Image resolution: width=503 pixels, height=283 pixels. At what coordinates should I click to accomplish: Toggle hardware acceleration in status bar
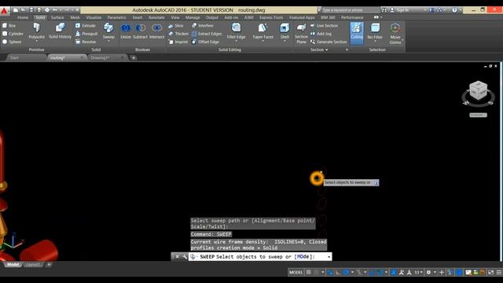459,273
